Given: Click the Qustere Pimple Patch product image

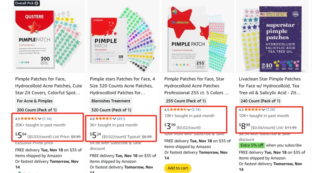Looking at the screenshot, I should click(48, 39).
